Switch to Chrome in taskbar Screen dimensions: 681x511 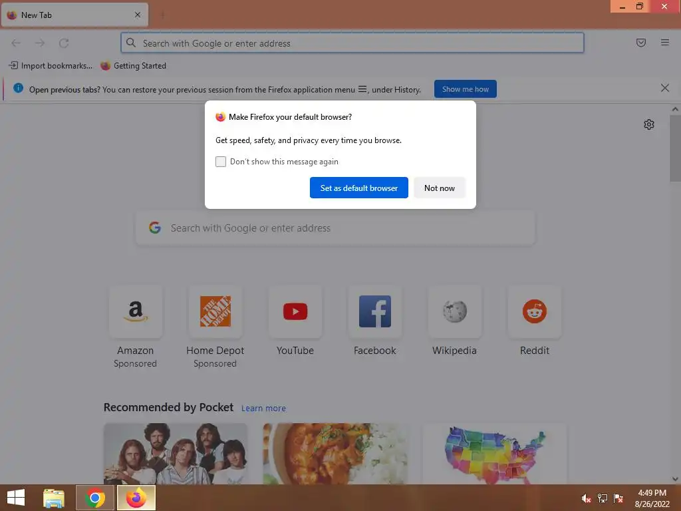click(94, 498)
